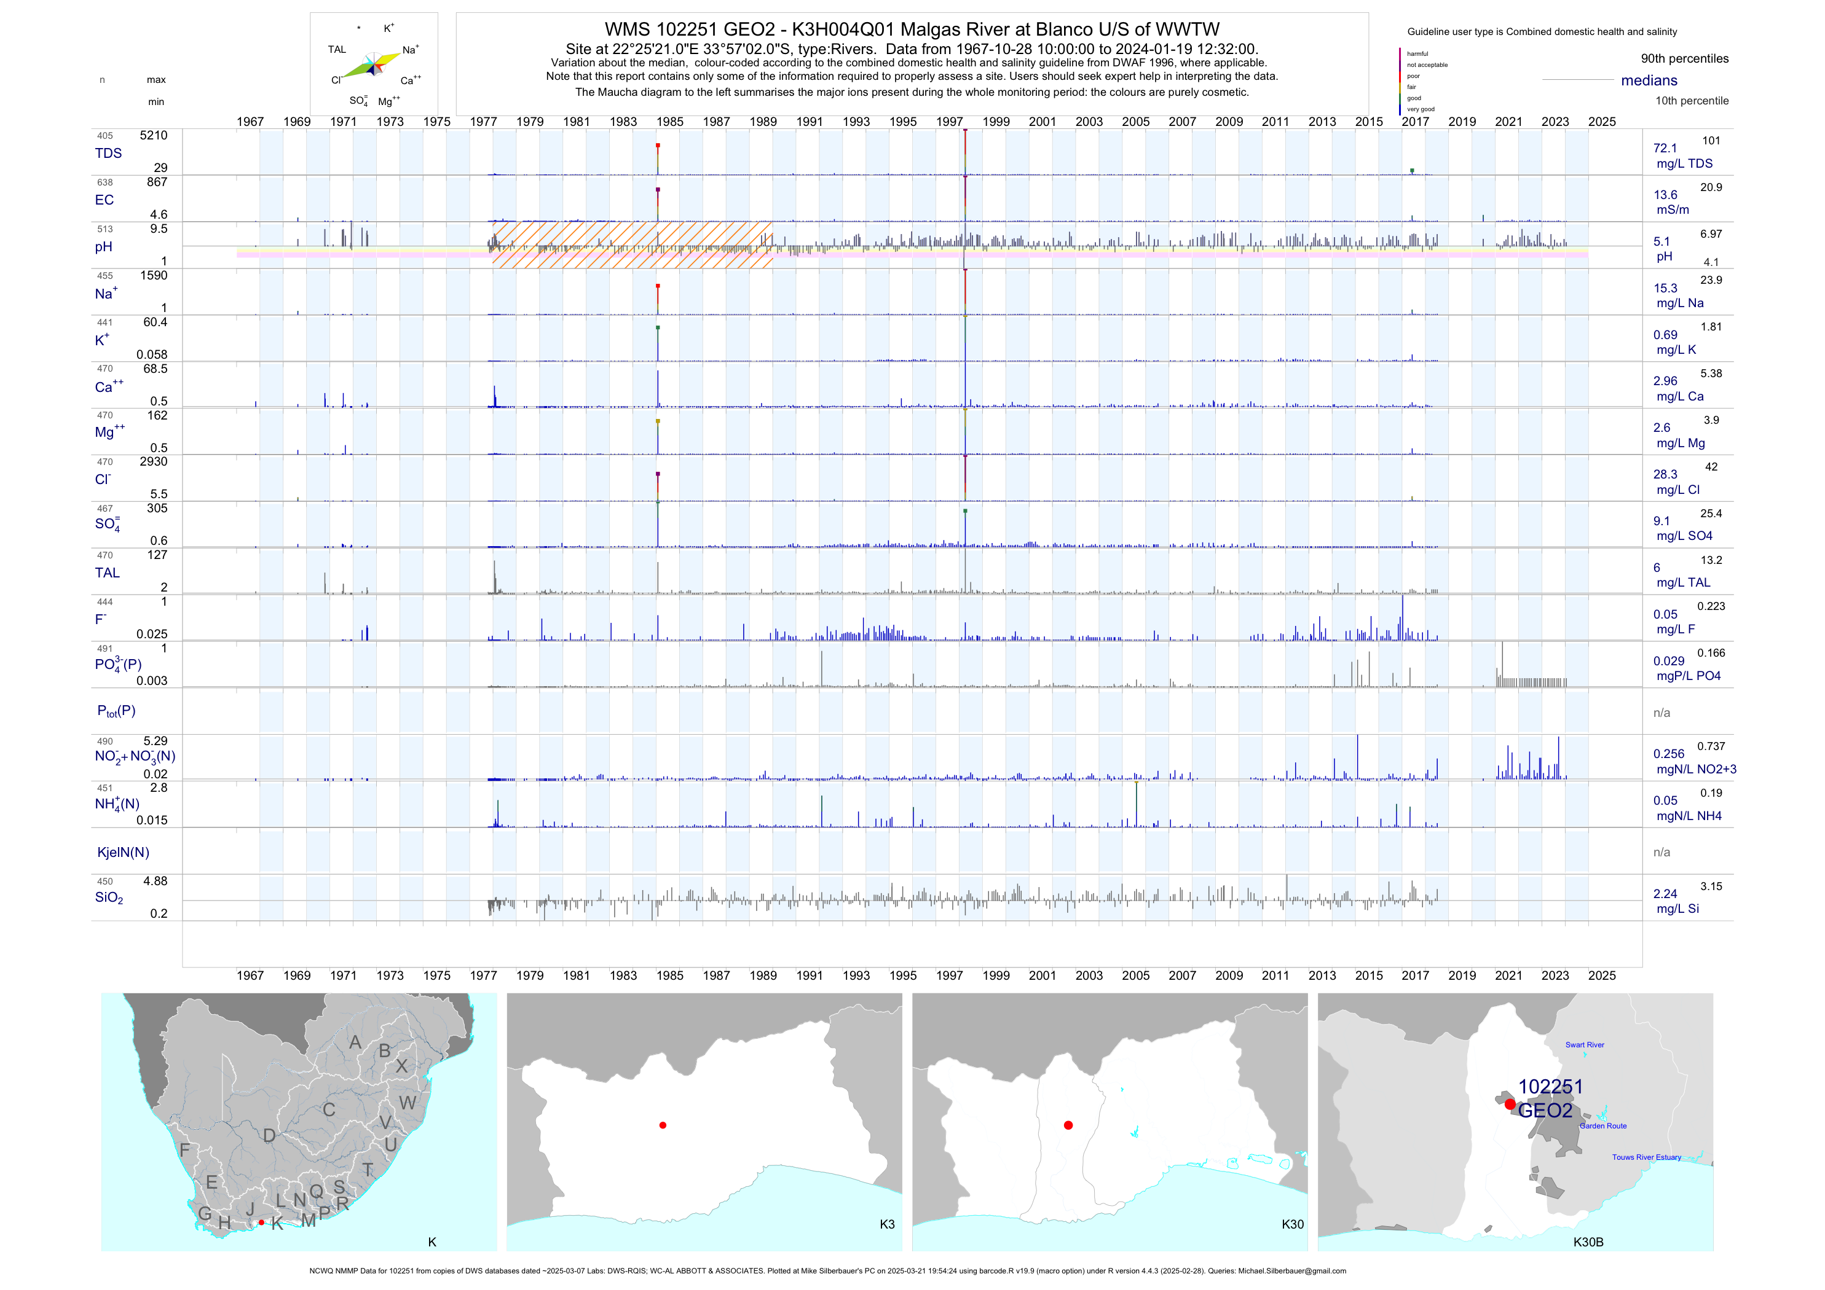Click 1997 on the top year axis

949,122
